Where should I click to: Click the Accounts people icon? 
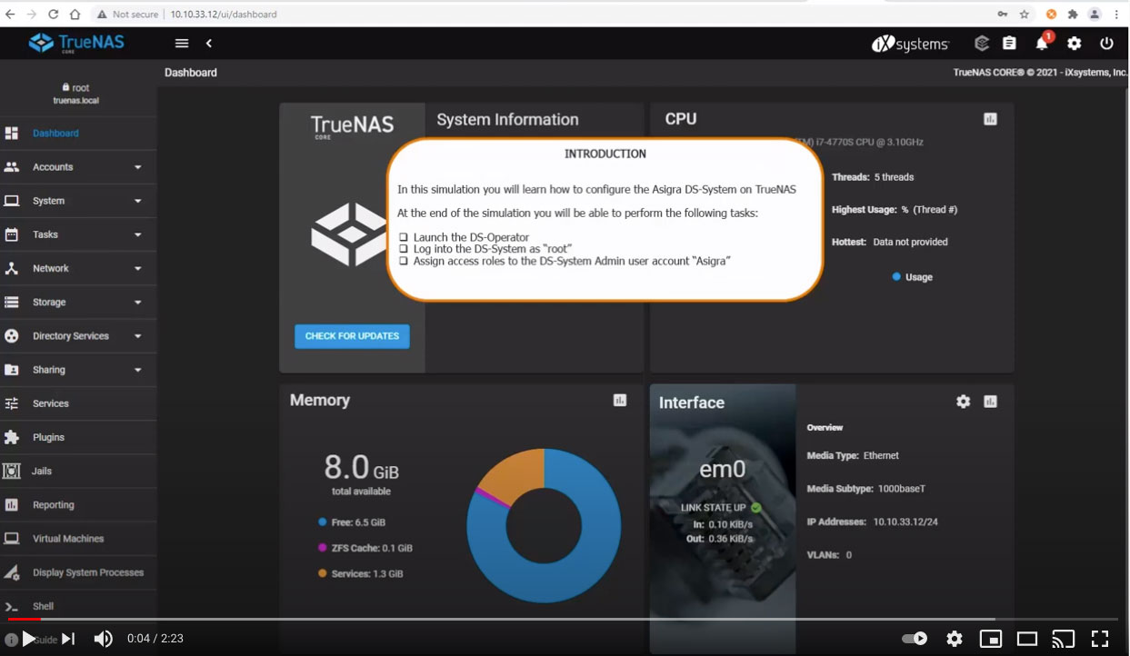point(12,167)
